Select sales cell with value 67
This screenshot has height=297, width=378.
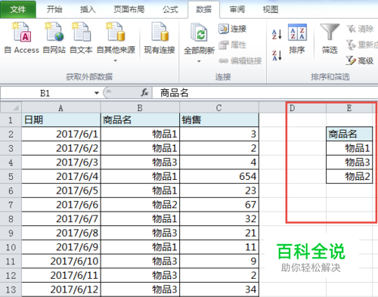point(219,205)
